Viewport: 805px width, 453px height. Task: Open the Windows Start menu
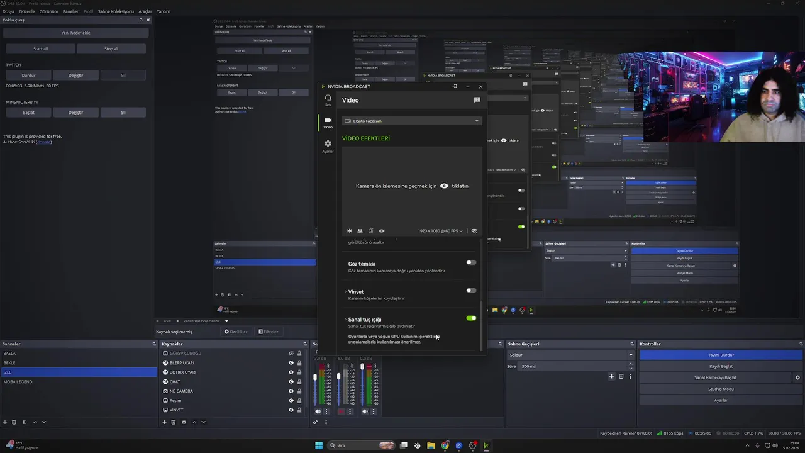[x=319, y=445]
